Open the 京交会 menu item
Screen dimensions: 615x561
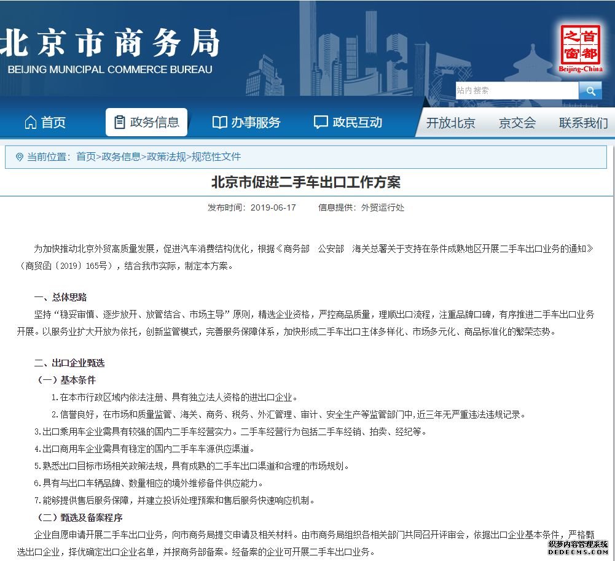point(517,123)
